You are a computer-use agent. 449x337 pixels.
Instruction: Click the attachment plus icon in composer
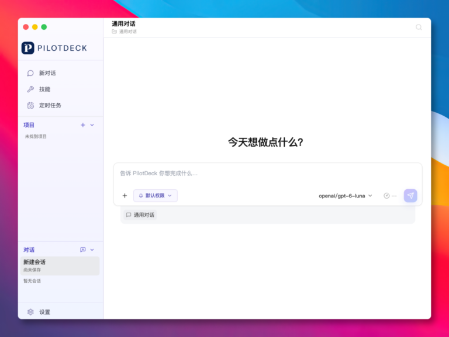tap(125, 196)
